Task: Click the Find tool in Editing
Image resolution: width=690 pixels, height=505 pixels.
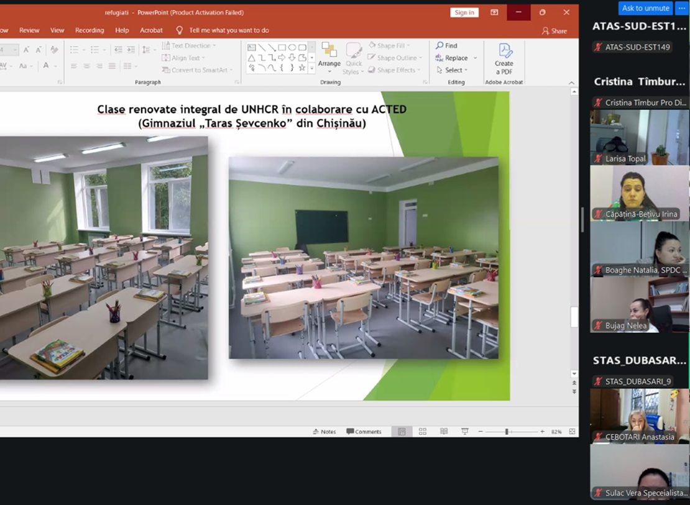Action: [x=447, y=45]
